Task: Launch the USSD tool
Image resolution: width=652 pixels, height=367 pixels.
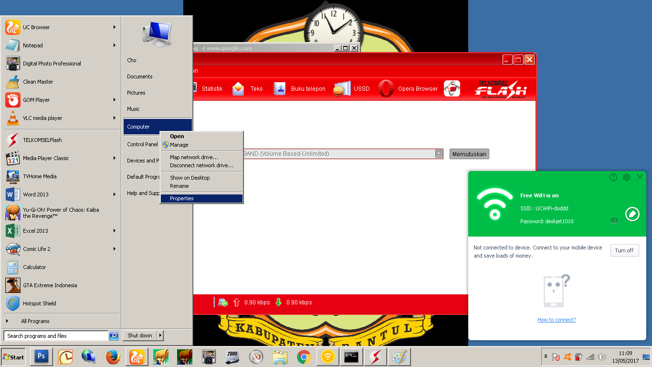Action: (361, 88)
